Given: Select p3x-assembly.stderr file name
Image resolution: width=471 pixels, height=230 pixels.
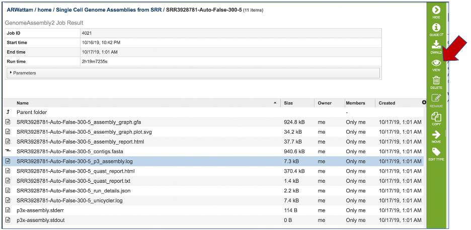Looking at the screenshot, I should tap(40, 210).
